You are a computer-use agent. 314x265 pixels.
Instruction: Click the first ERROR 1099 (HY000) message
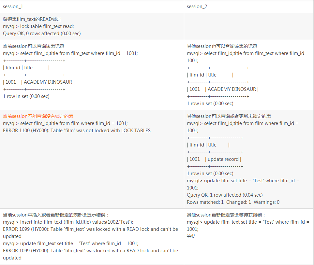coord(90,229)
